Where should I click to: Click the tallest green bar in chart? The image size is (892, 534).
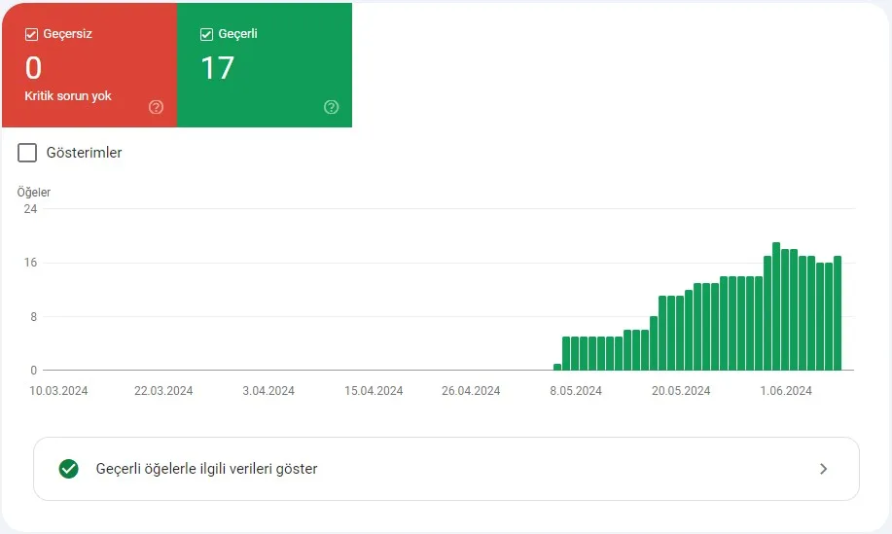click(x=776, y=306)
